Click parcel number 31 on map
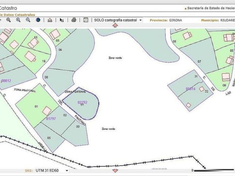 [x=196, y=76]
